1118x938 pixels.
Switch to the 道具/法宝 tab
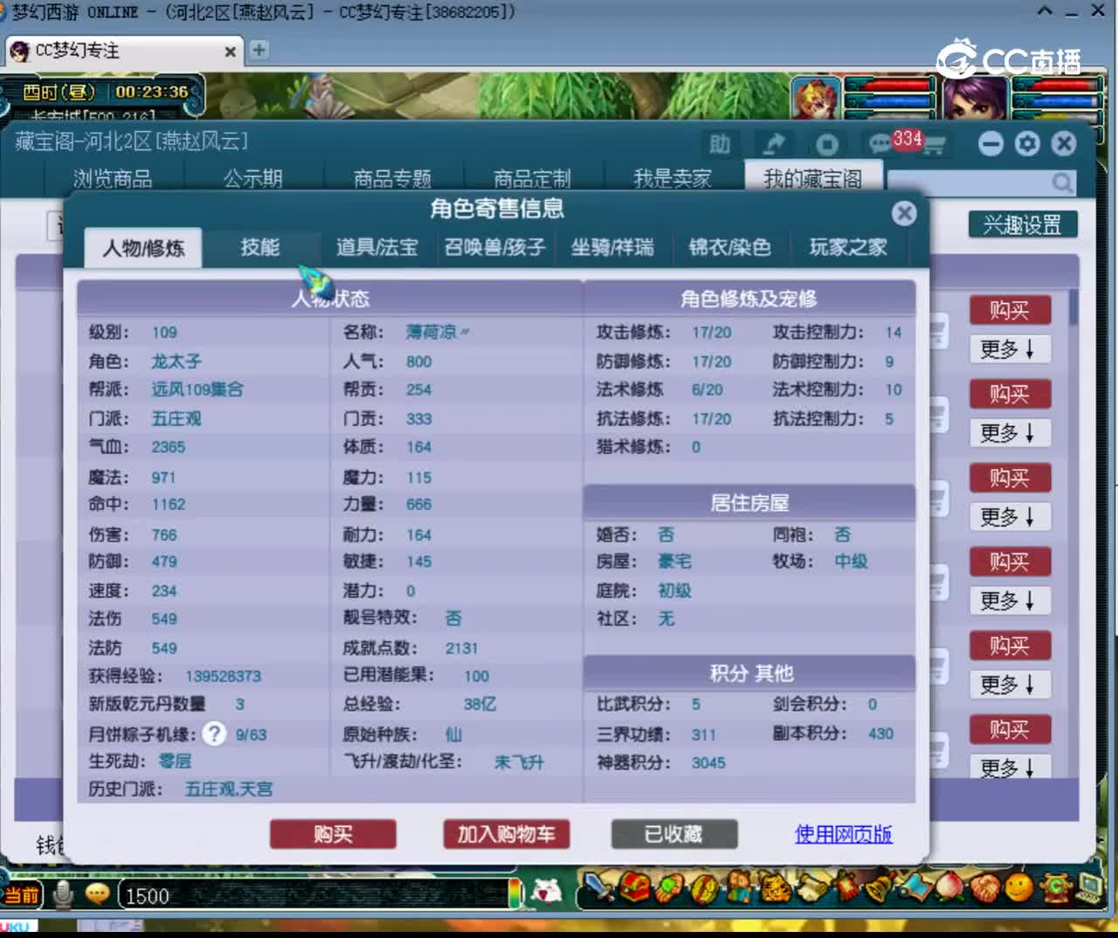tap(377, 247)
